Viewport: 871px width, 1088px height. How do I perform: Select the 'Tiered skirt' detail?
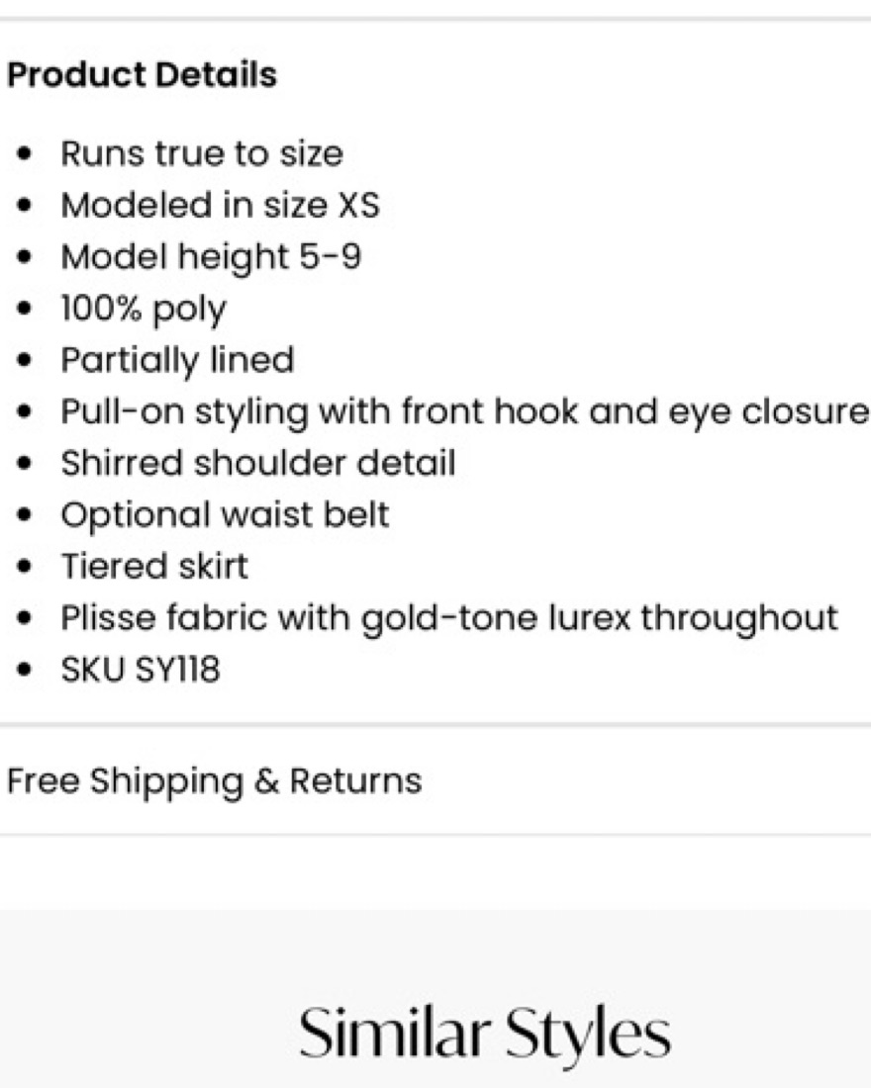[x=154, y=566]
